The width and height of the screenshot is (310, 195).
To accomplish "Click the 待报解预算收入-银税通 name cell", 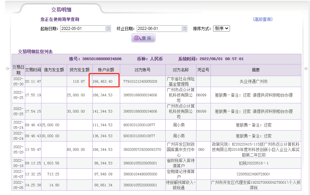I will point(181,185).
